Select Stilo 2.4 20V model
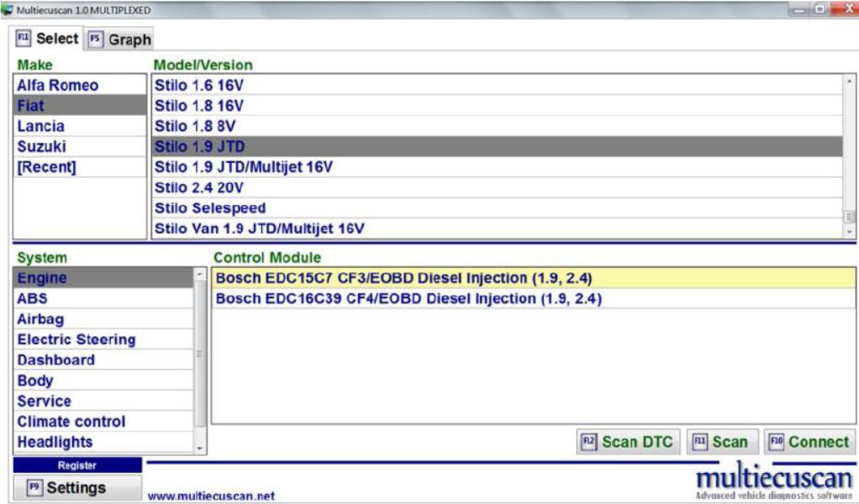 pos(498,187)
